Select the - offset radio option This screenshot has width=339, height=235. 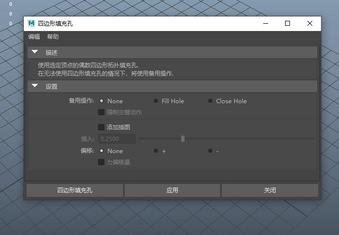coord(210,151)
